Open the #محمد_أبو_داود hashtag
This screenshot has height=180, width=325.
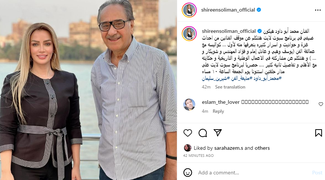[267, 78]
